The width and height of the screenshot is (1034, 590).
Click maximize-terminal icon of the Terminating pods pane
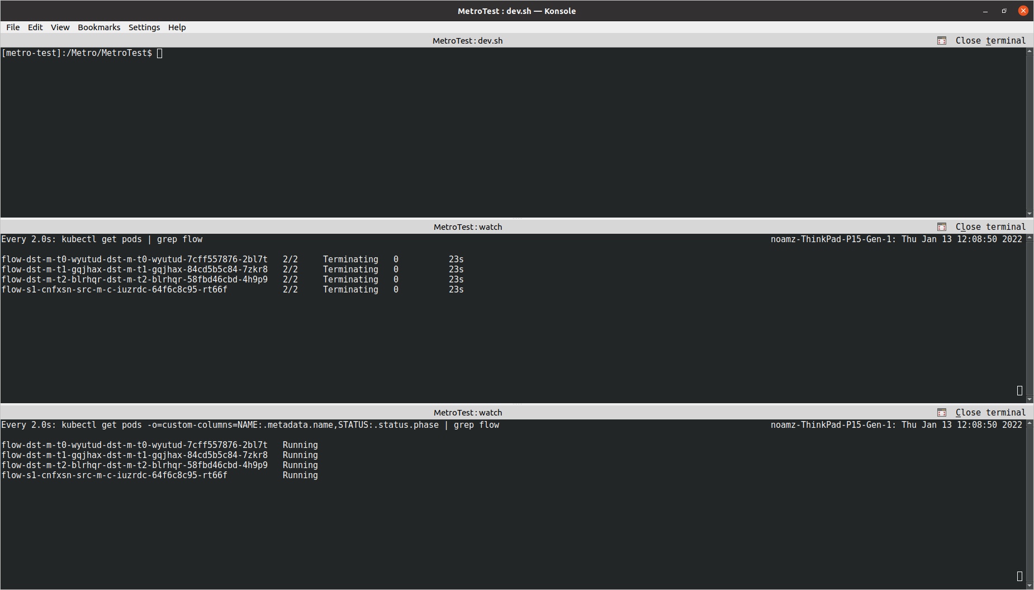[x=942, y=227]
